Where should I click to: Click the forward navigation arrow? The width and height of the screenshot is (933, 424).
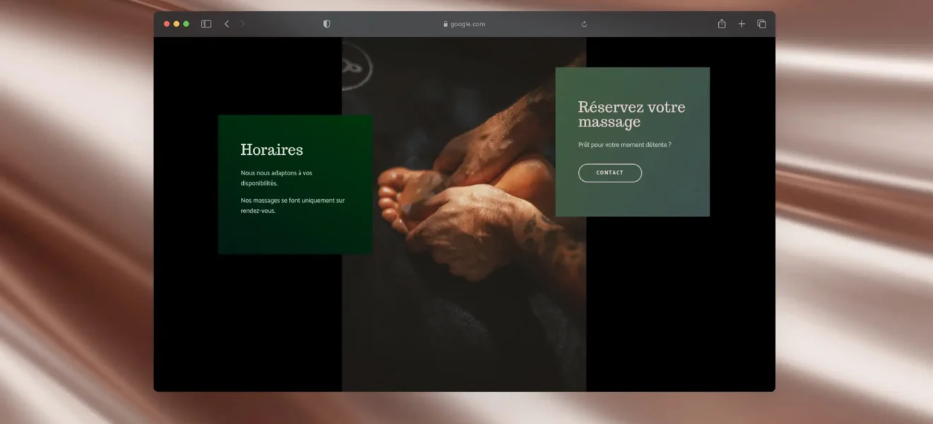coord(242,24)
